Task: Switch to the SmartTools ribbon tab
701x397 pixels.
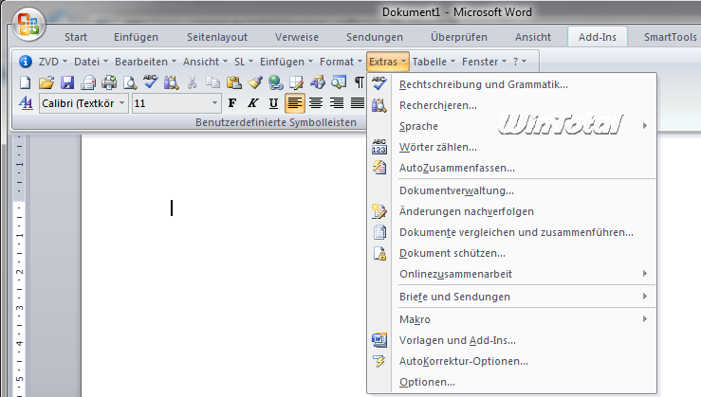Action: point(670,37)
